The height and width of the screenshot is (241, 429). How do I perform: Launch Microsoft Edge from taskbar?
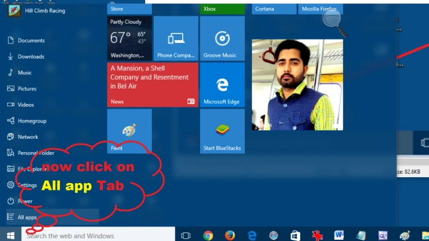click(x=251, y=235)
